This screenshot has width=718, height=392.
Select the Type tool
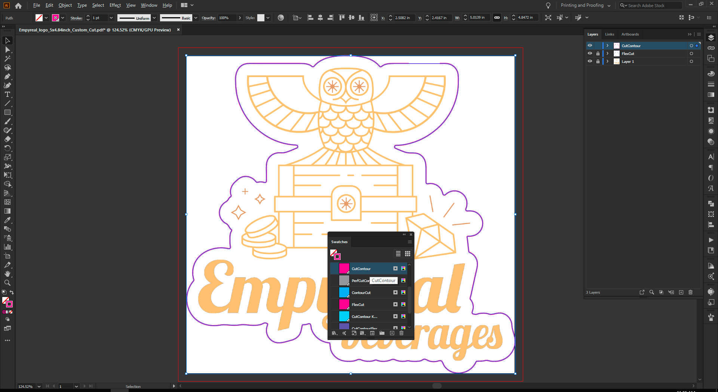click(x=7, y=94)
